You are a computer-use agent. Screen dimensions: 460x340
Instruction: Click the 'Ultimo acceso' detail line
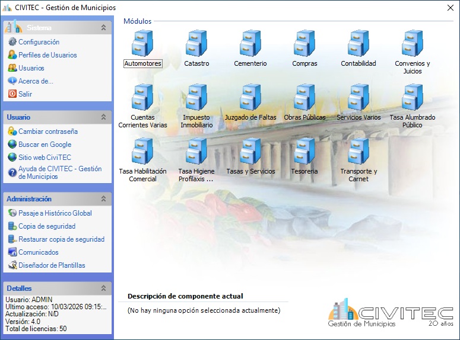(56, 307)
